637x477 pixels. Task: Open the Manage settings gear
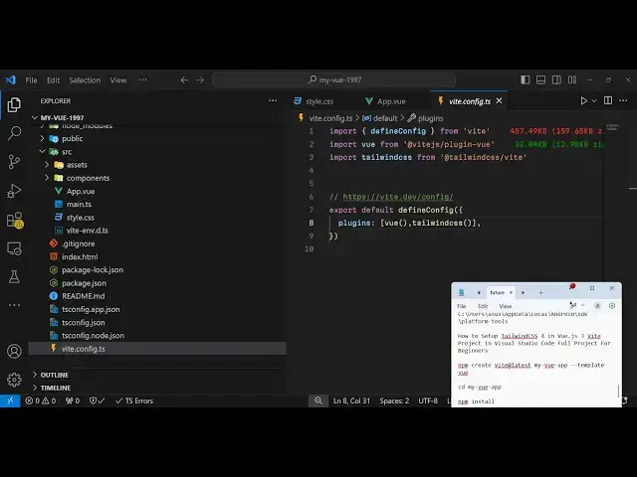pyautogui.click(x=14, y=380)
